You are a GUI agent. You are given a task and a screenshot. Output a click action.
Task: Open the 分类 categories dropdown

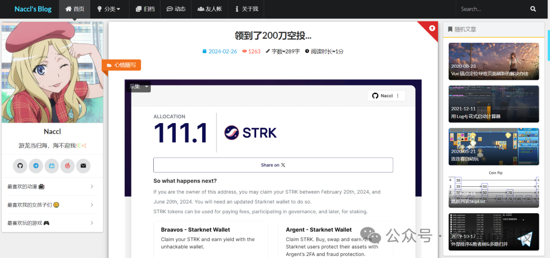click(x=108, y=9)
